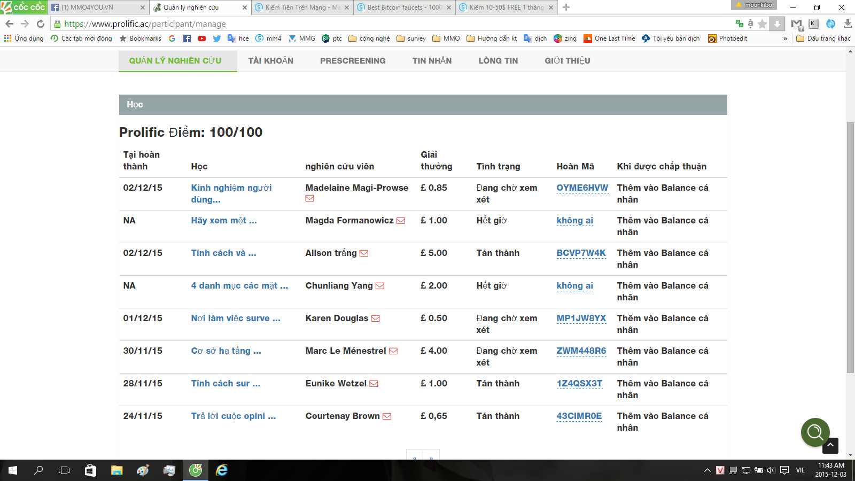Open Windows Start menu
This screenshot has width=855, height=481.
click(13, 470)
